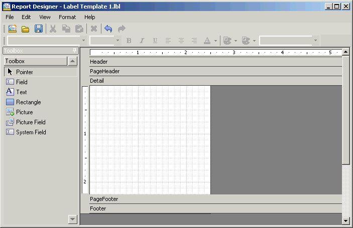Click the Toolbox group header button
Image resolution: width=353 pixels, height=228 pixels.
click(x=36, y=61)
